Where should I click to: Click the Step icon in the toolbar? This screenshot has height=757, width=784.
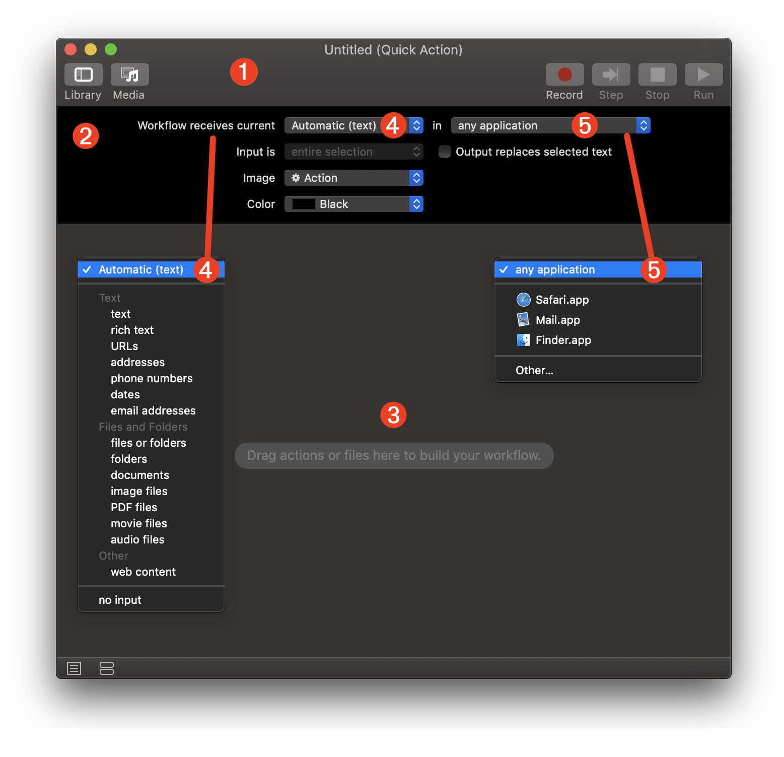[610, 74]
